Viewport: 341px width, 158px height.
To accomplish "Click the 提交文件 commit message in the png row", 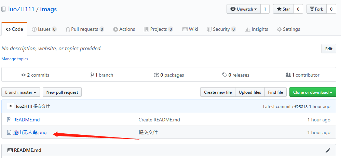I will click(x=148, y=132).
